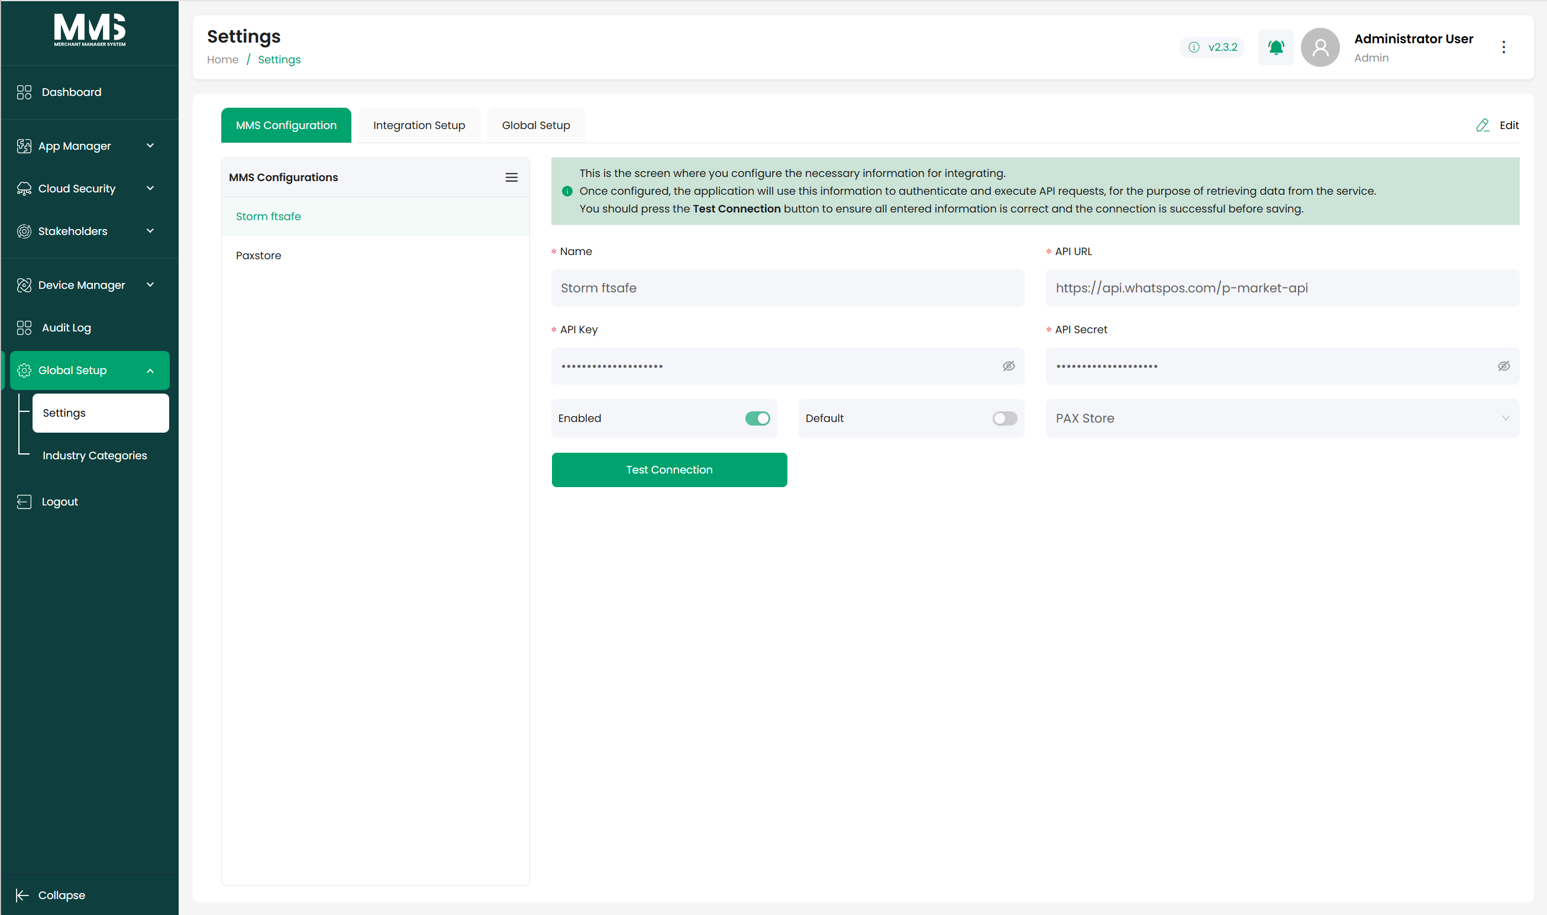The width and height of the screenshot is (1547, 915).
Task: Click the API Key password field
Action: pos(787,366)
